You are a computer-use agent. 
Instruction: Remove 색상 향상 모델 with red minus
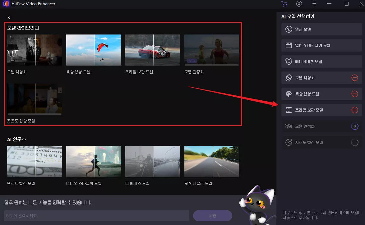click(x=354, y=94)
